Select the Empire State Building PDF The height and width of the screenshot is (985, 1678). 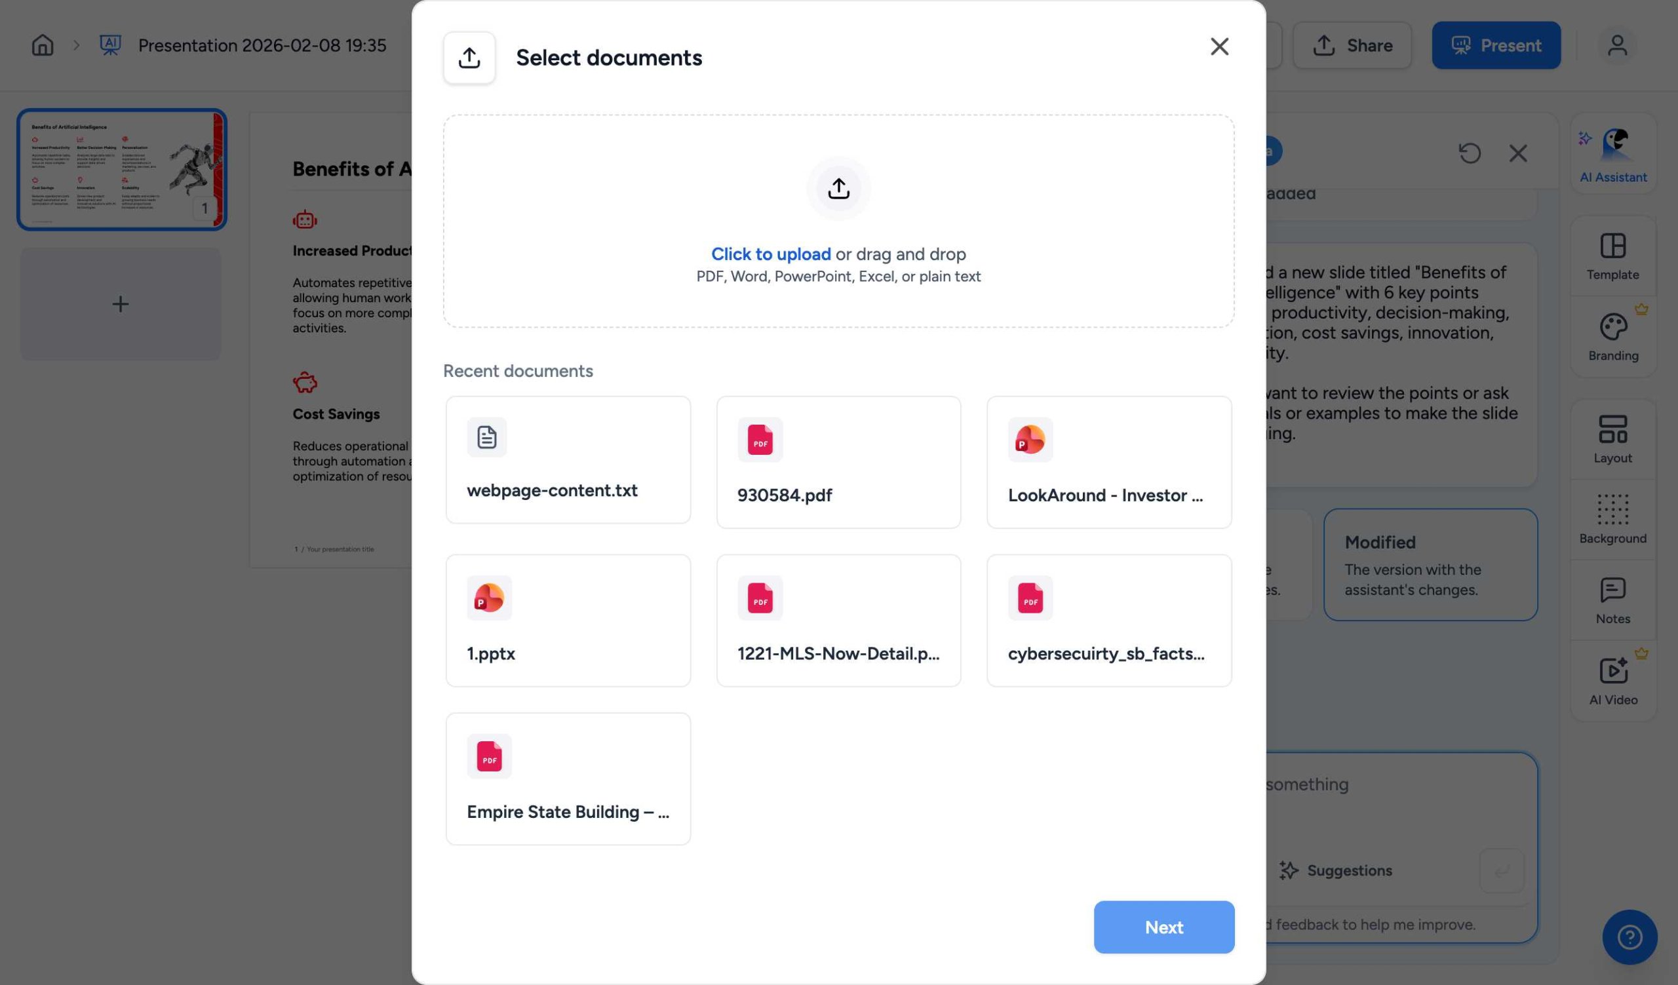(568, 777)
